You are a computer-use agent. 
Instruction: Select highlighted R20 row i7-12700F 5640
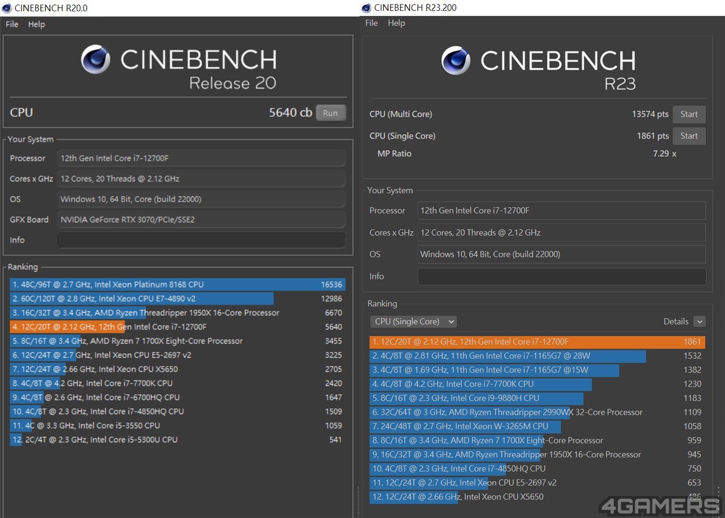point(177,327)
